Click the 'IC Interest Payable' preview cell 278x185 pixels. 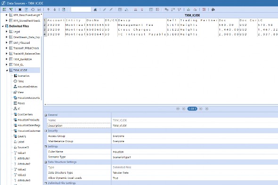click(142, 34)
